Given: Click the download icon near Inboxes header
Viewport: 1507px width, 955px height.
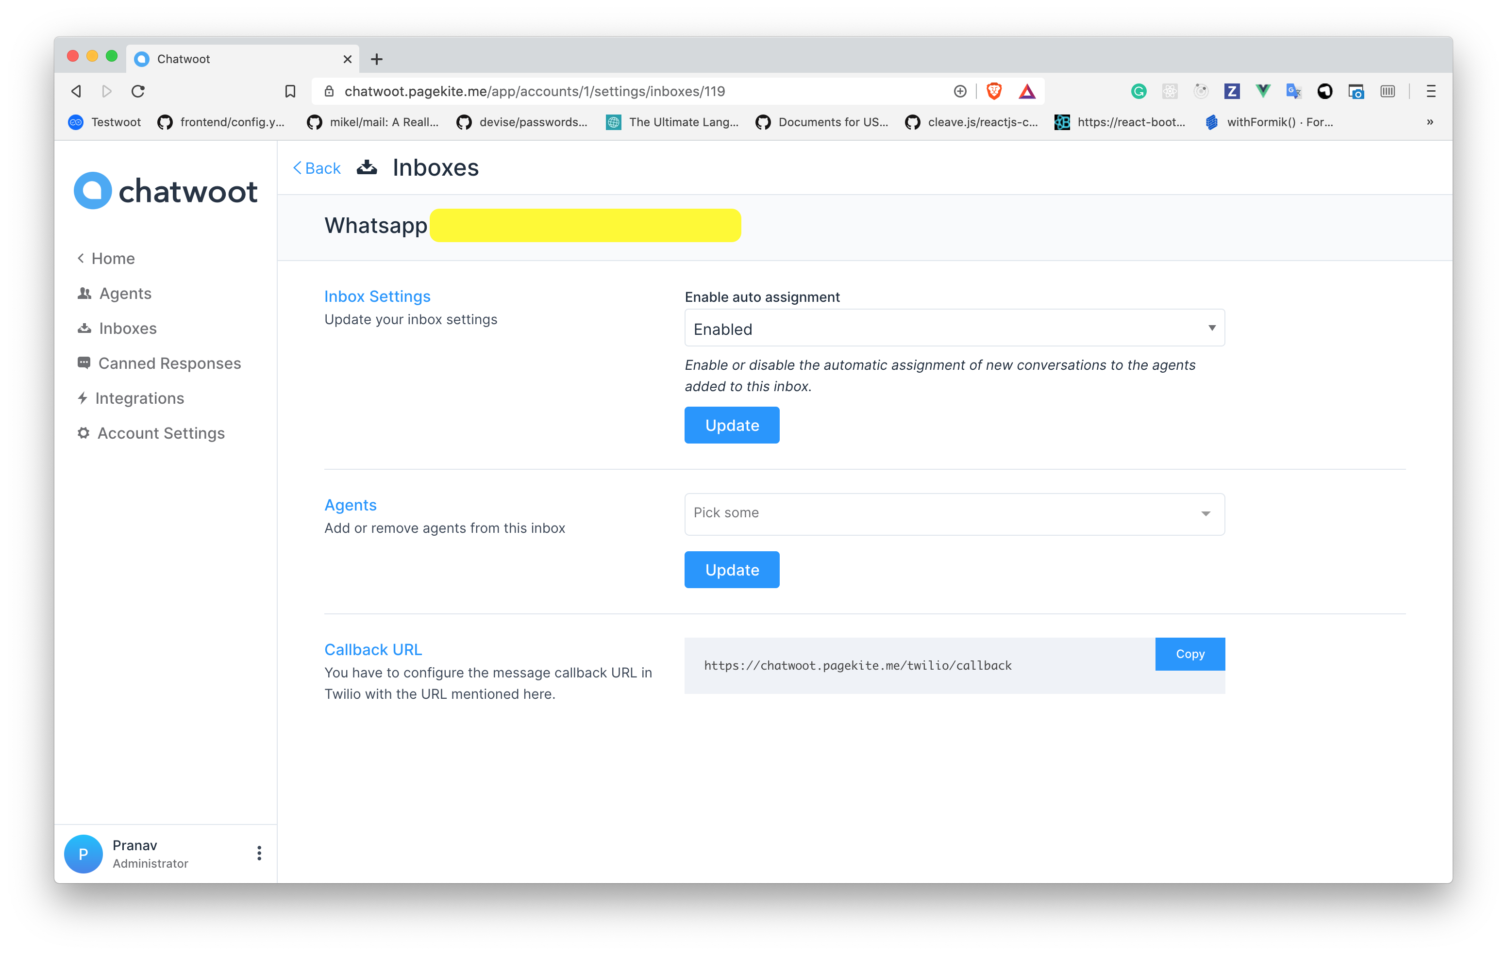Looking at the screenshot, I should pyautogui.click(x=368, y=167).
